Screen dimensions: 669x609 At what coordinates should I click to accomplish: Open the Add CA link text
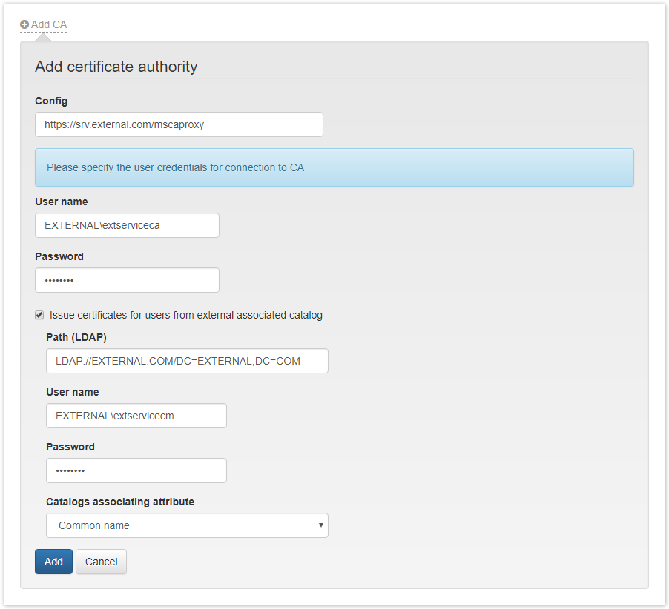(x=49, y=25)
